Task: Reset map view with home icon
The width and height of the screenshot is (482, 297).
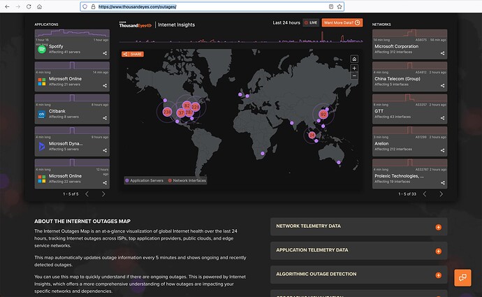Action: [354, 59]
